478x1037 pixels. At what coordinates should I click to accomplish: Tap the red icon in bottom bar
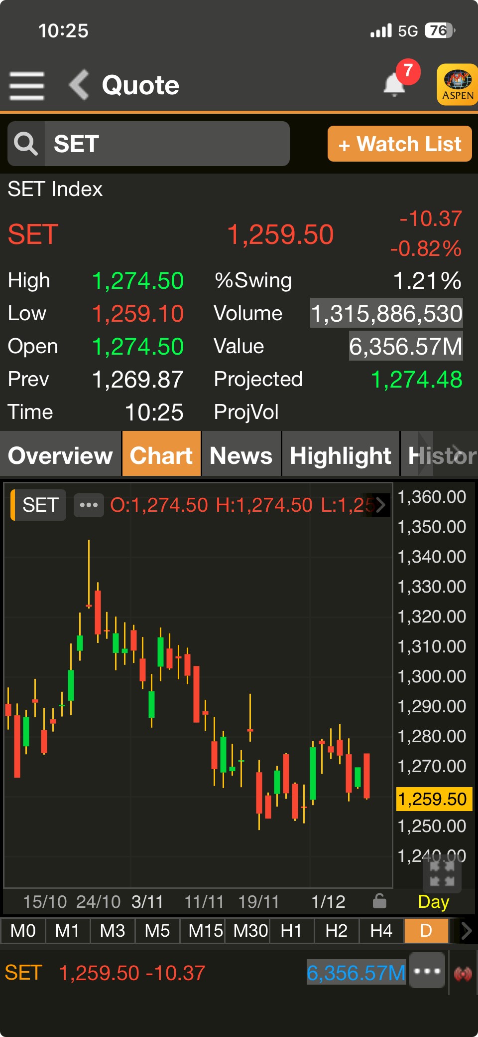(463, 973)
